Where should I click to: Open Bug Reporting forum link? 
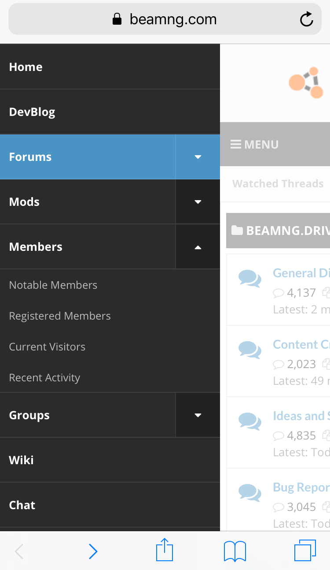coord(301,487)
